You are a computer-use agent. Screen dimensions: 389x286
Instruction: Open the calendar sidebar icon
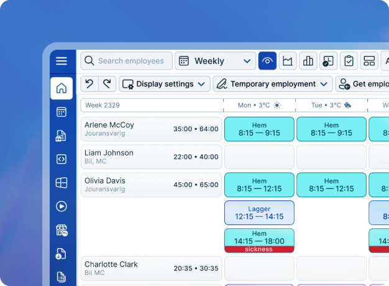61,112
